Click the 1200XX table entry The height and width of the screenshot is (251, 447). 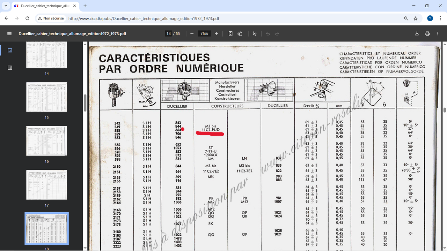click(x=211, y=155)
